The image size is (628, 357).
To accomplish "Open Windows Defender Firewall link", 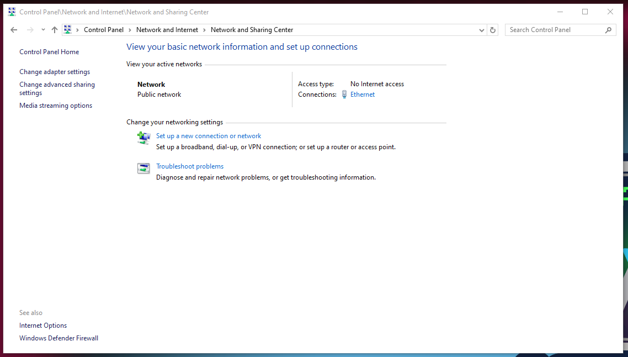I will pos(58,338).
